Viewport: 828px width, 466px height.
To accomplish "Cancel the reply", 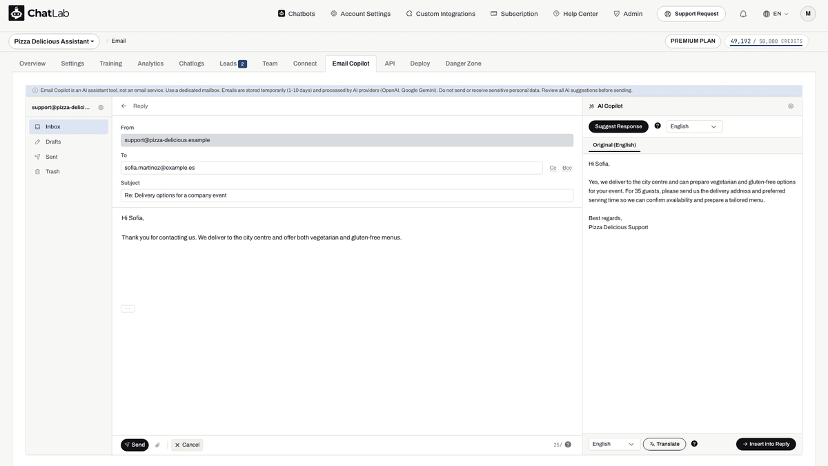I will (x=187, y=445).
